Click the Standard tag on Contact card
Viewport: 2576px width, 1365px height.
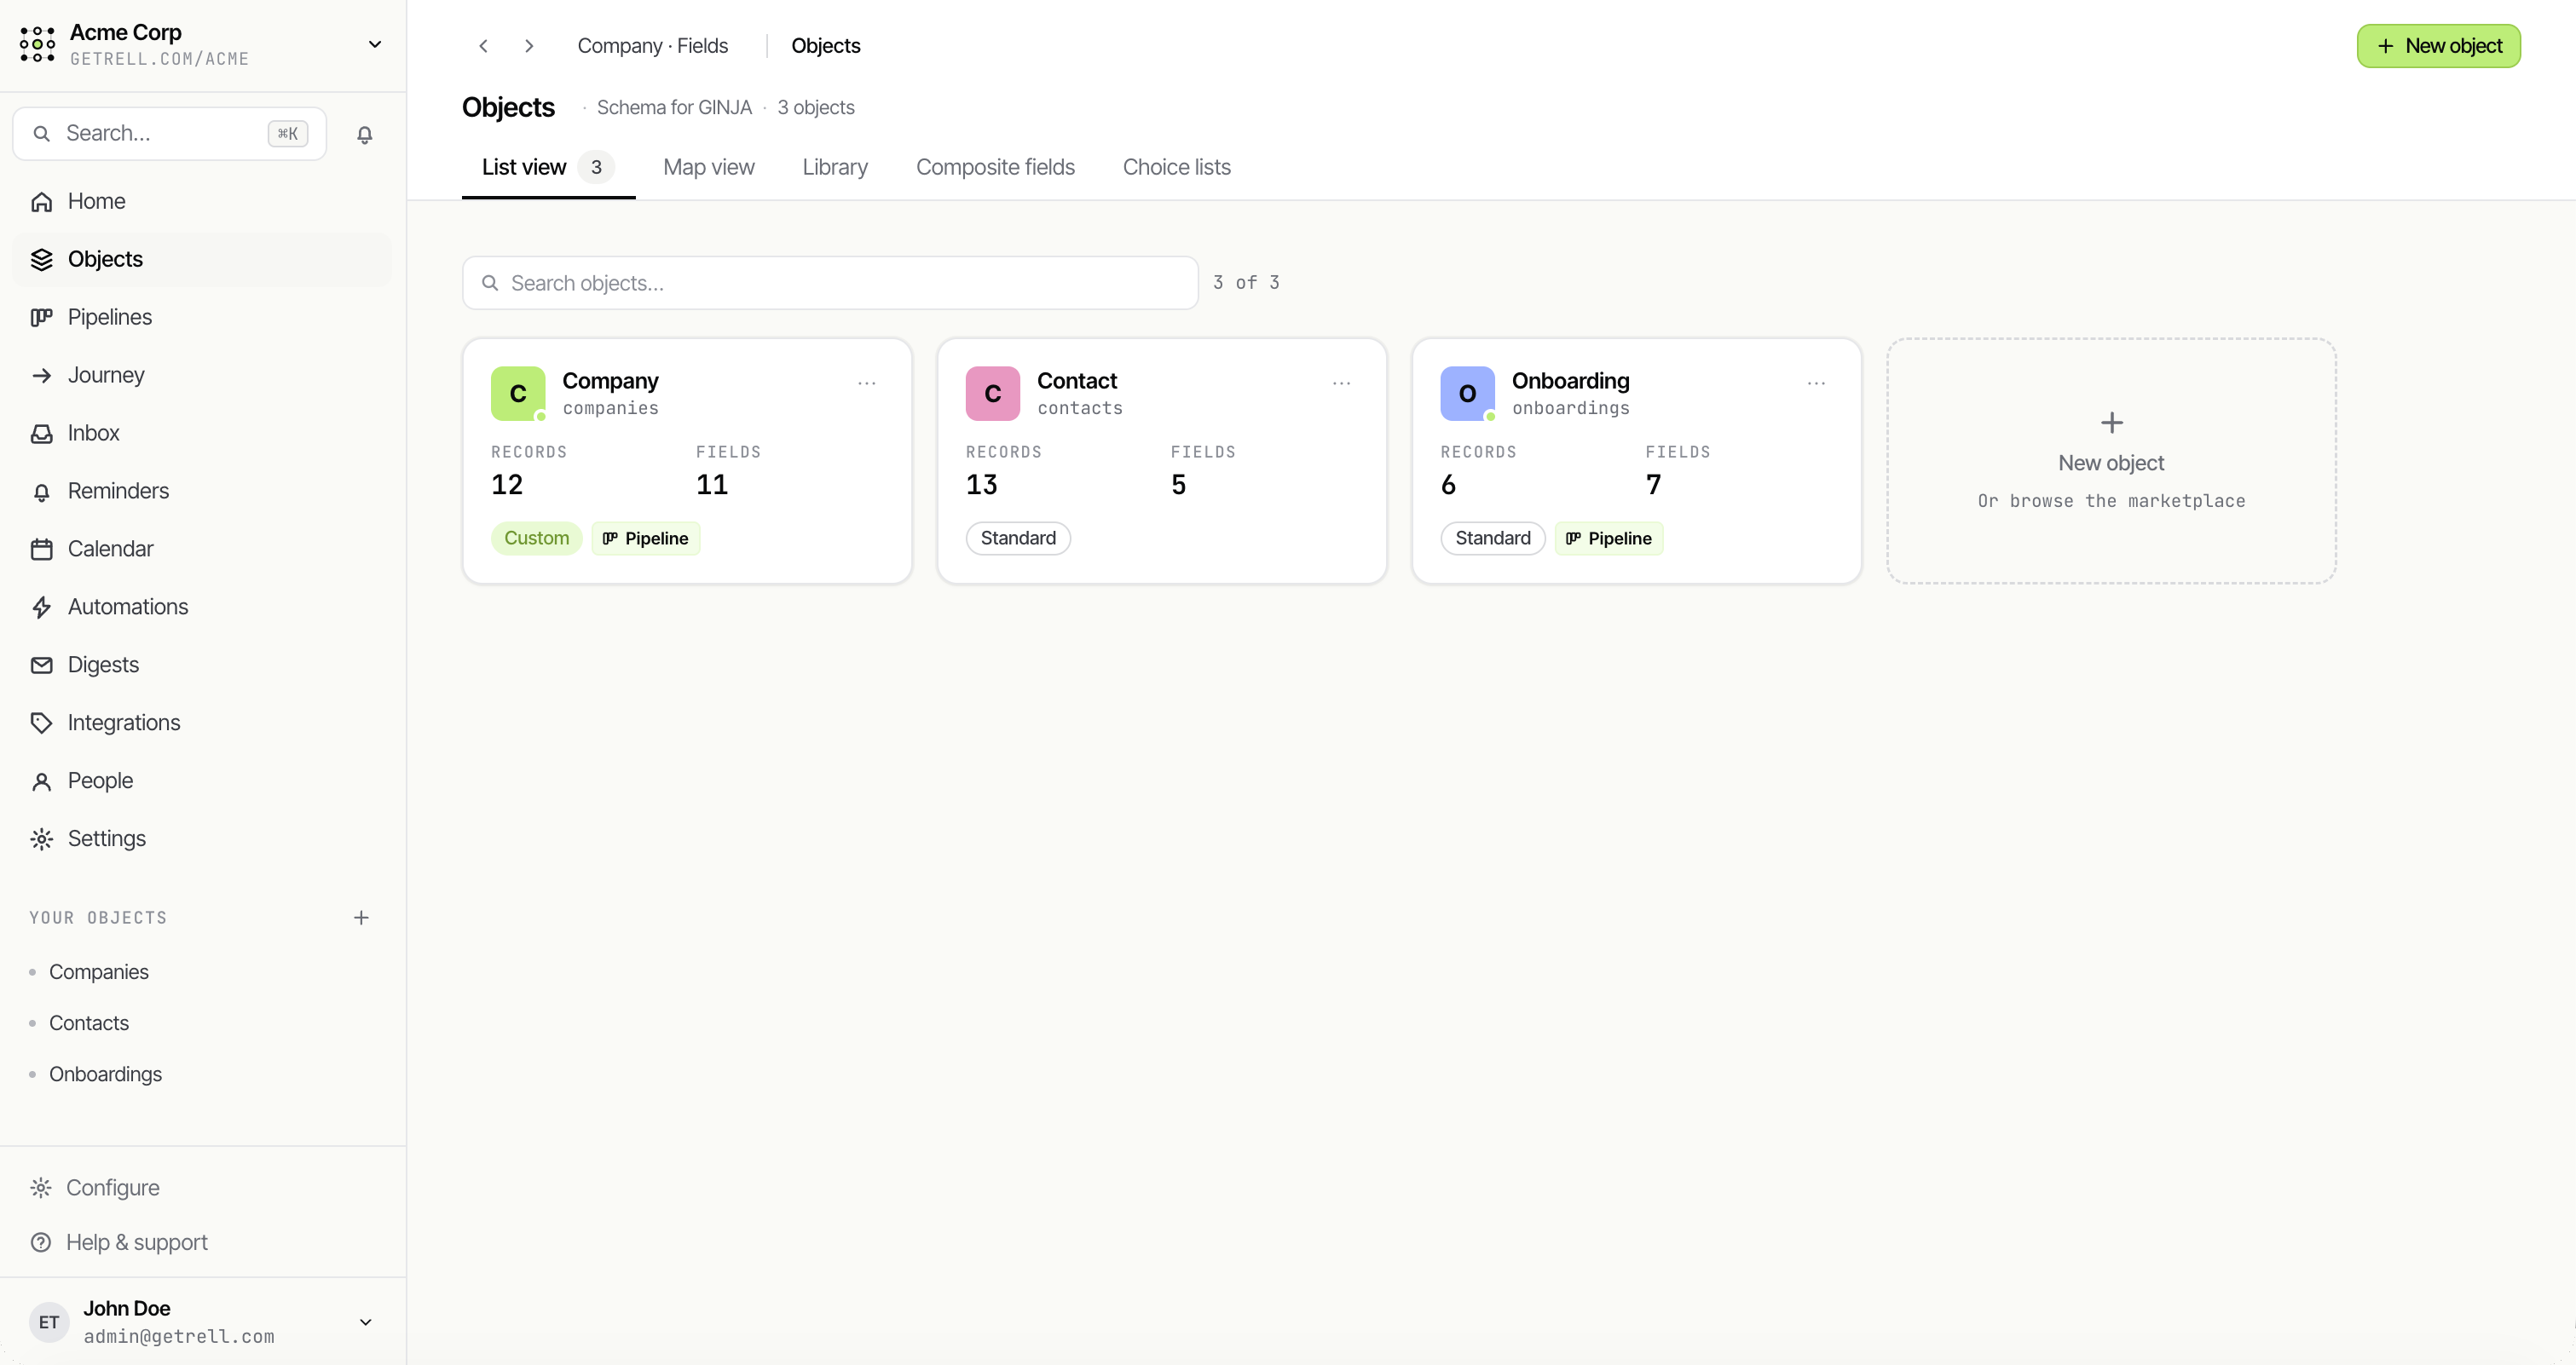(x=1018, y=538)
